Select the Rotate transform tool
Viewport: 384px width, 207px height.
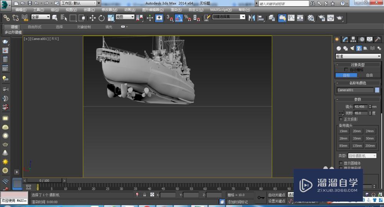pos(102,18)
